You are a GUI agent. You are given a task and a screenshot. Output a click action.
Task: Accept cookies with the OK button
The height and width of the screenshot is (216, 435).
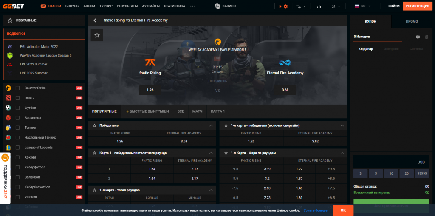point(343,210)
